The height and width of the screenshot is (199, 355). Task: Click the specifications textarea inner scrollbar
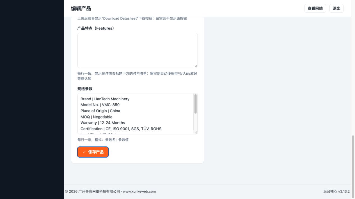click(x=196, y=104)
